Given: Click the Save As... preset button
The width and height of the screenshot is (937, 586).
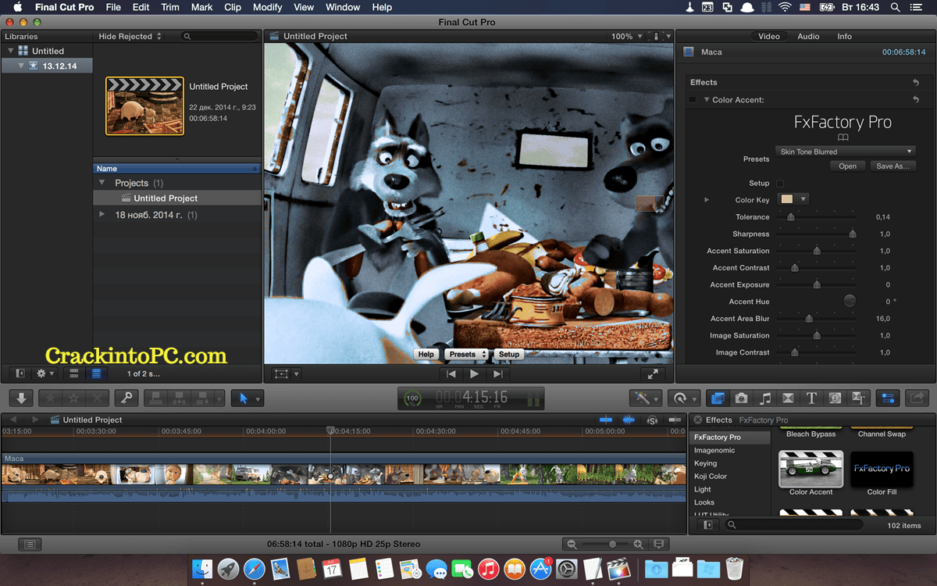Looking at the screenshot, I should 893,166.
